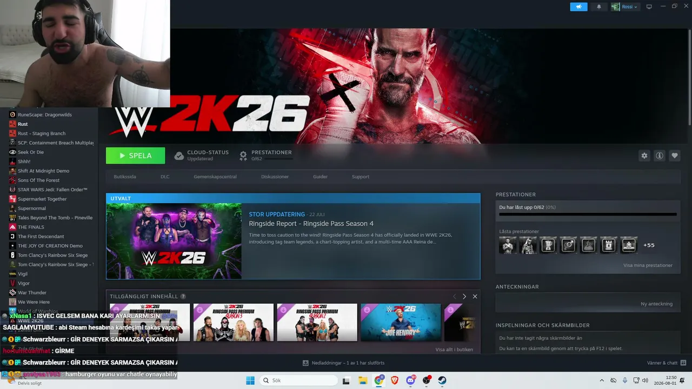Screen dimensions: 692x389
Task: Click the Shhh! game icon in library
Action: pos(12,162)
